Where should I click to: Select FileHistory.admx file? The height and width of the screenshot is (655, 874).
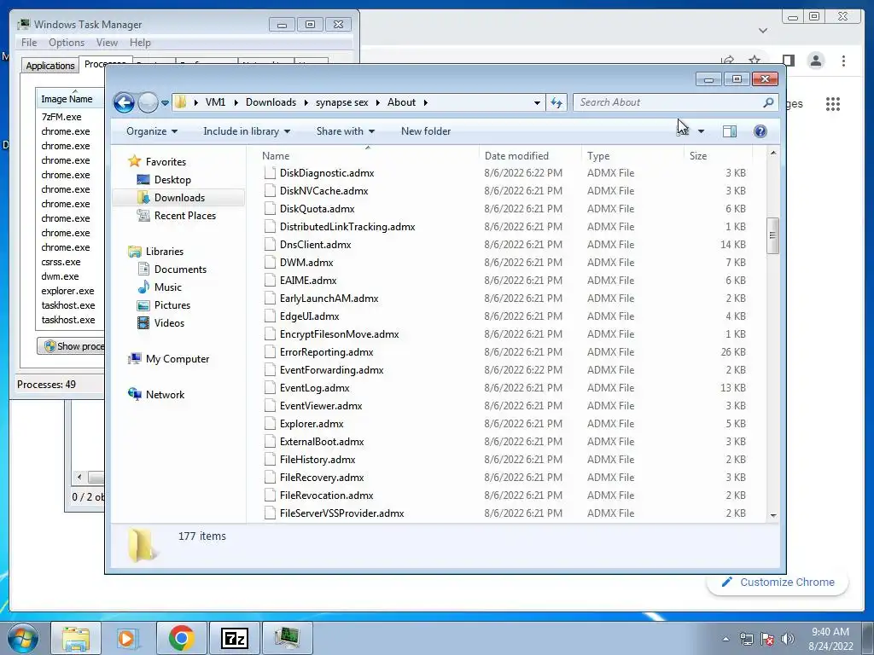[x=318, y=460]
